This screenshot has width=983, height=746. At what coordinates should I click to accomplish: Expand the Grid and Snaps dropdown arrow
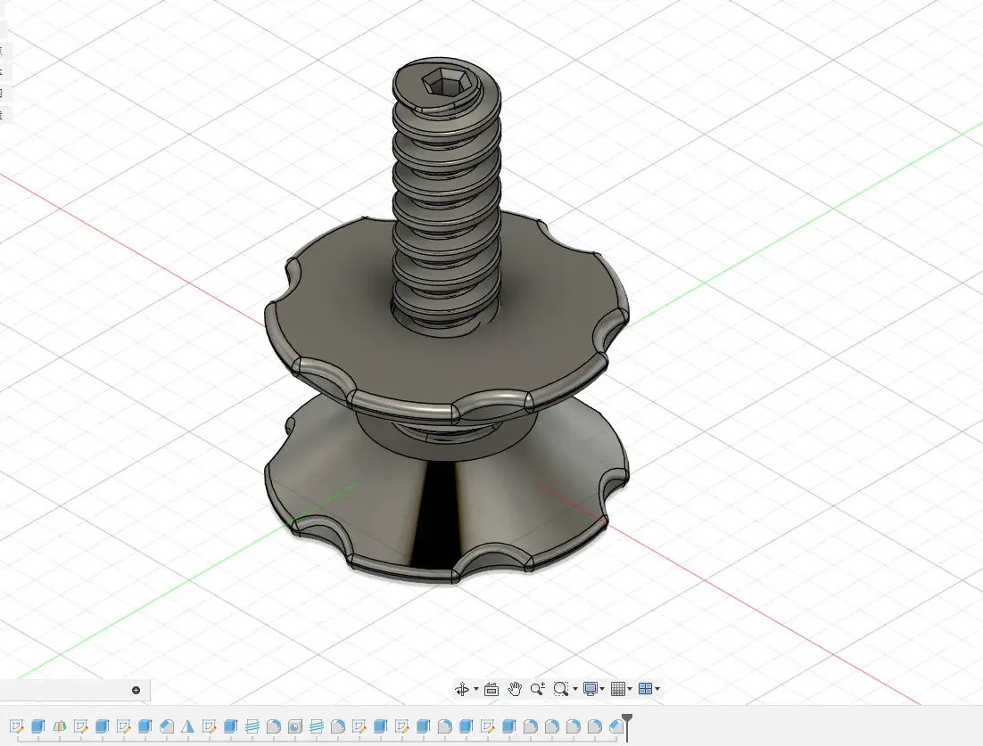pos(630,689)
